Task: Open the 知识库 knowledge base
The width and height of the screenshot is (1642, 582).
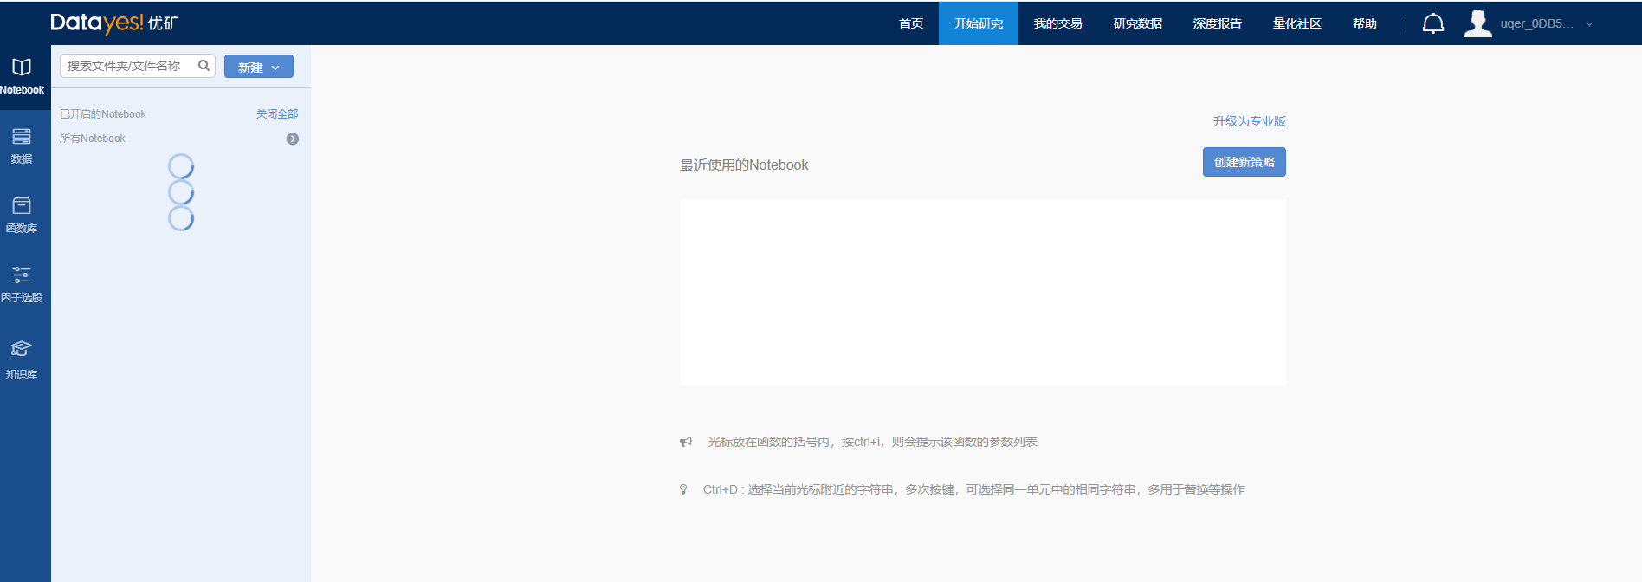Action: pyautogui.click(x=22, y=359)
